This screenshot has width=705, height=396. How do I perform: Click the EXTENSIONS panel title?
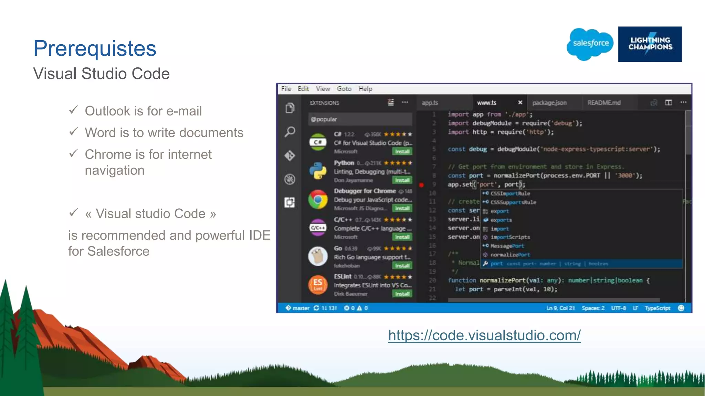pyautogui.click(x=324, y=103)
